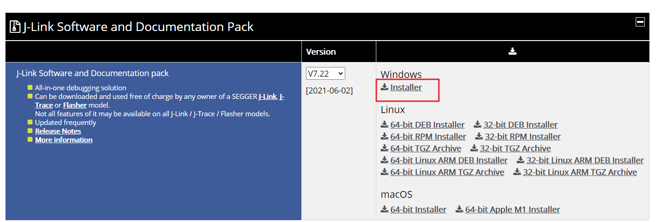Open the Release Notes link
The height and width of the screenshot is (222, 659).
(58, 131)
